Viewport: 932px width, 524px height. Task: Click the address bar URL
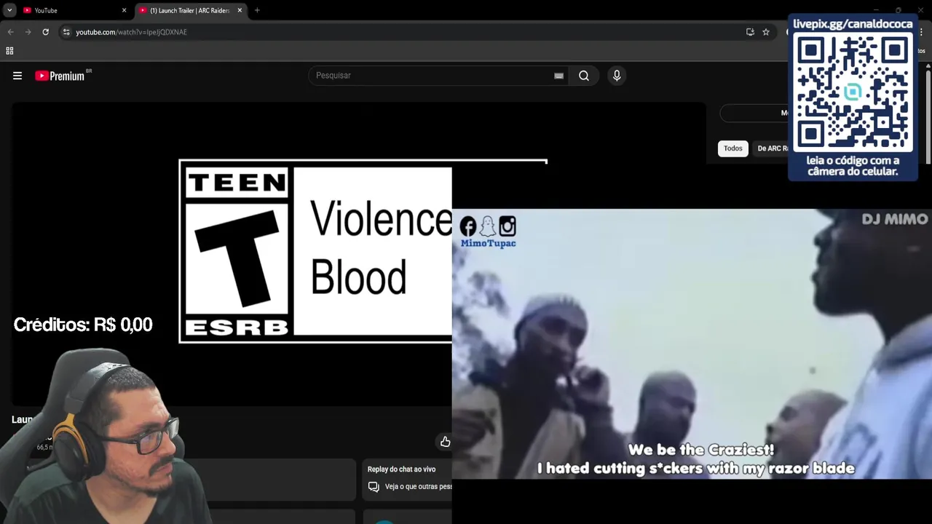coord(131,32)
